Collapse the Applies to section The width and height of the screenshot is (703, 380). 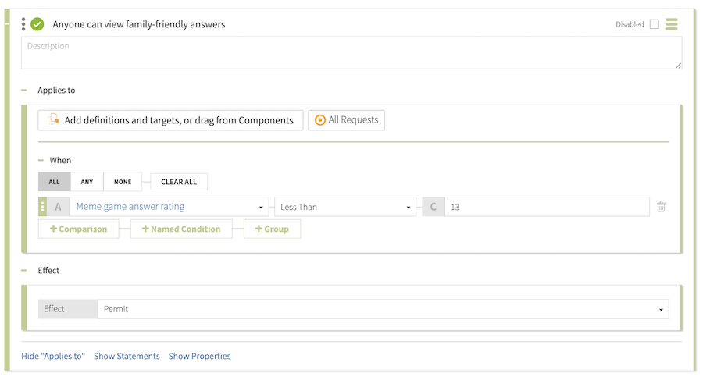24,91
